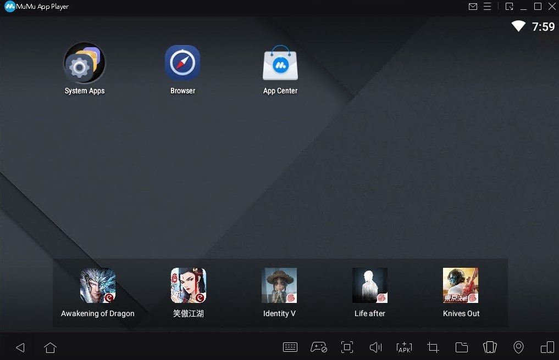Launch the Browser app

pos(182,63)
